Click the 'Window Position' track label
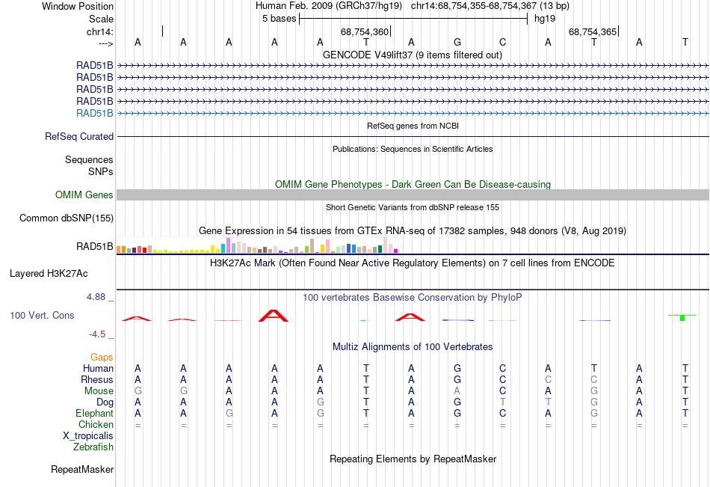Image resolution: width=710 pixels, height=487 pixels. pyautogui.click(x=78, y=6)
